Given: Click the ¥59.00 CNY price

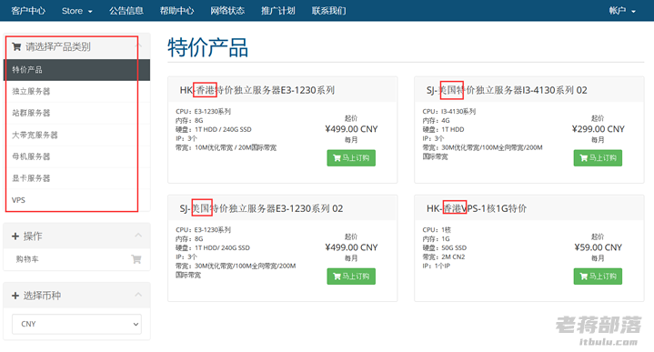Looking at the screenshot, I should tap(598, 247).
